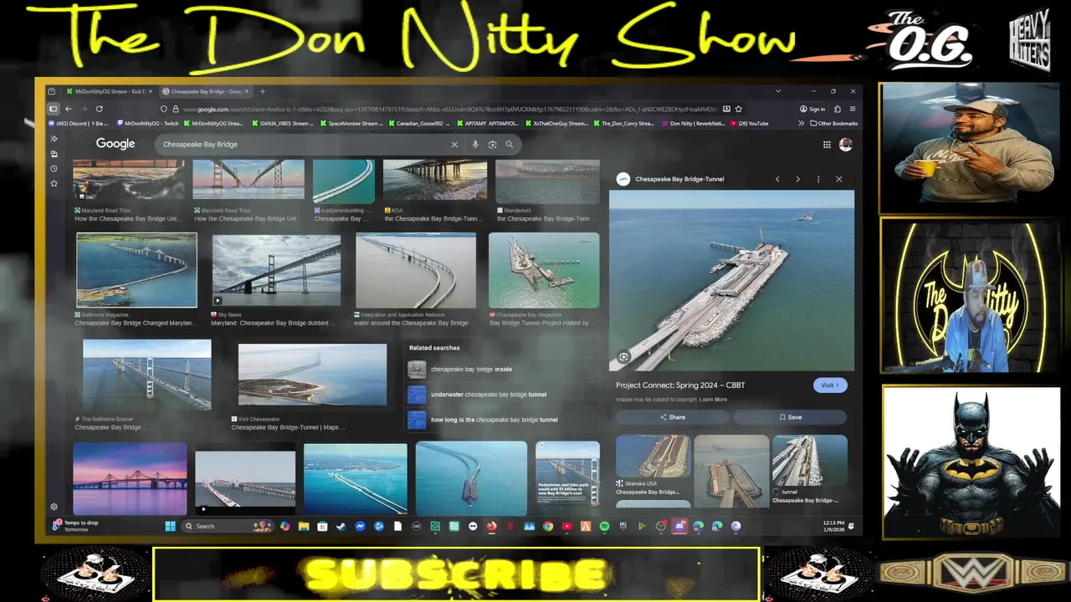Open Canadian_Goose902 bookmark
The height and width of the screenshot is (602, 1071).
[x=420, y=124]
